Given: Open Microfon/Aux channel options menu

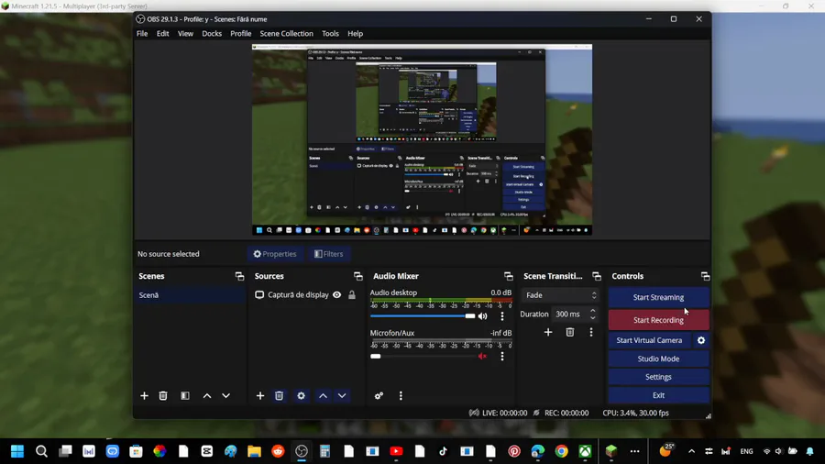Looking at the screenshot, I should (502, 356).
